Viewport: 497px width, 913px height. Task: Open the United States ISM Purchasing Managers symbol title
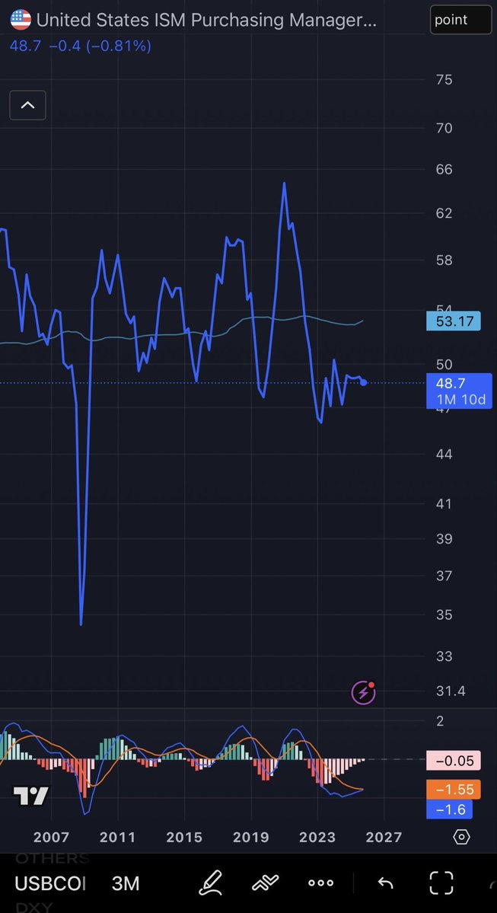click(x=206, y=21)
